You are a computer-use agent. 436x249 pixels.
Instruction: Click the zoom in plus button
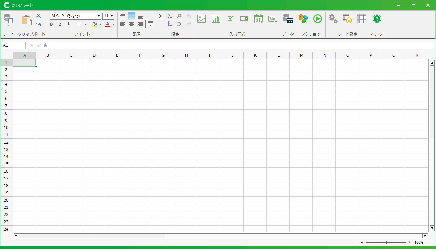tap(410, 242)
